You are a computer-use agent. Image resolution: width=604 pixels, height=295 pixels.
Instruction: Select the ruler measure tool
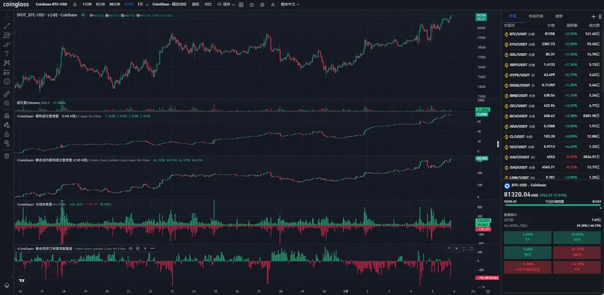pyautogui.click(x=7, y=94)
